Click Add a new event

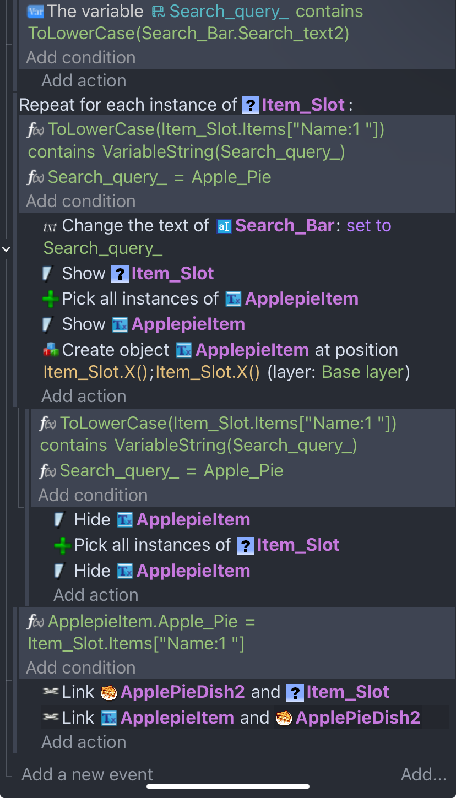[86, 774]
